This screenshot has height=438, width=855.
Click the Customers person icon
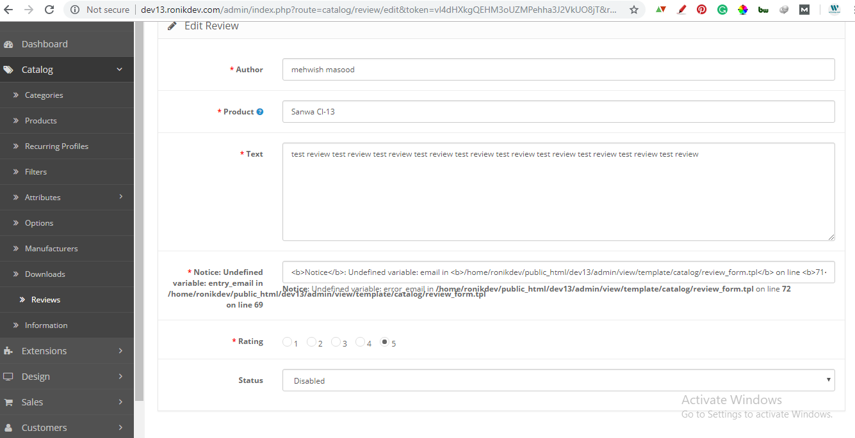(8, 428)
